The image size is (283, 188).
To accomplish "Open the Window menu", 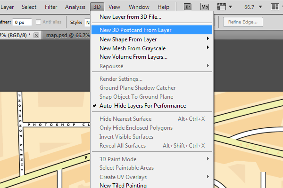I will (139, 7).
